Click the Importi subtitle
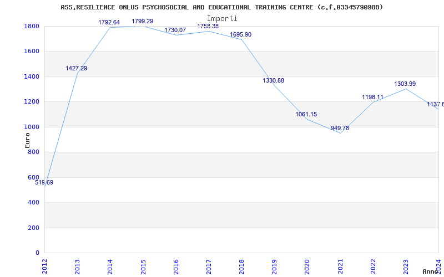Image resolution: width=444 pixels, height=277 pixels. tap(222, 19)
